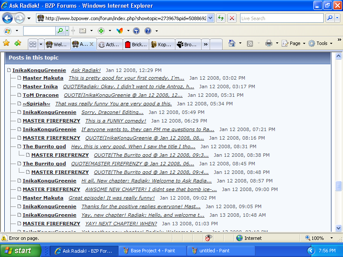This screenshot has height=257, width=343.
Task: Click the Error on page warning icon
Action: coord(4,238)
